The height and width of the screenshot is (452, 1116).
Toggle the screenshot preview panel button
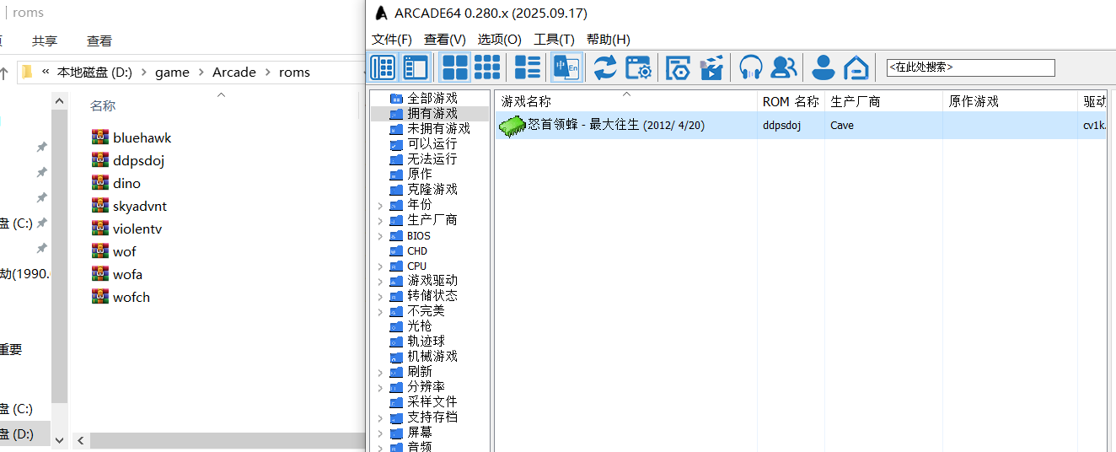[416, 67]
